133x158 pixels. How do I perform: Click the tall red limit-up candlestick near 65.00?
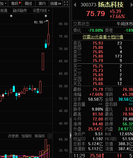pos(43,61)
